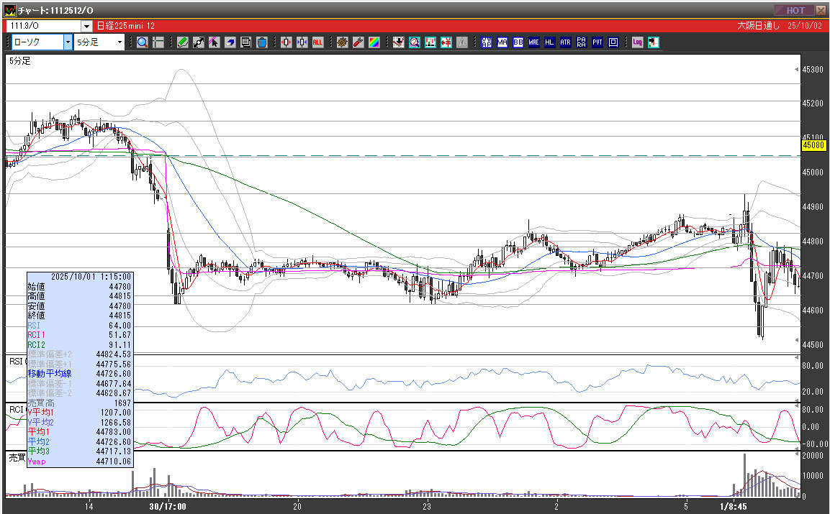Open the rainbow color settings icon
830x514 pixels.
[x=374, y=42]
